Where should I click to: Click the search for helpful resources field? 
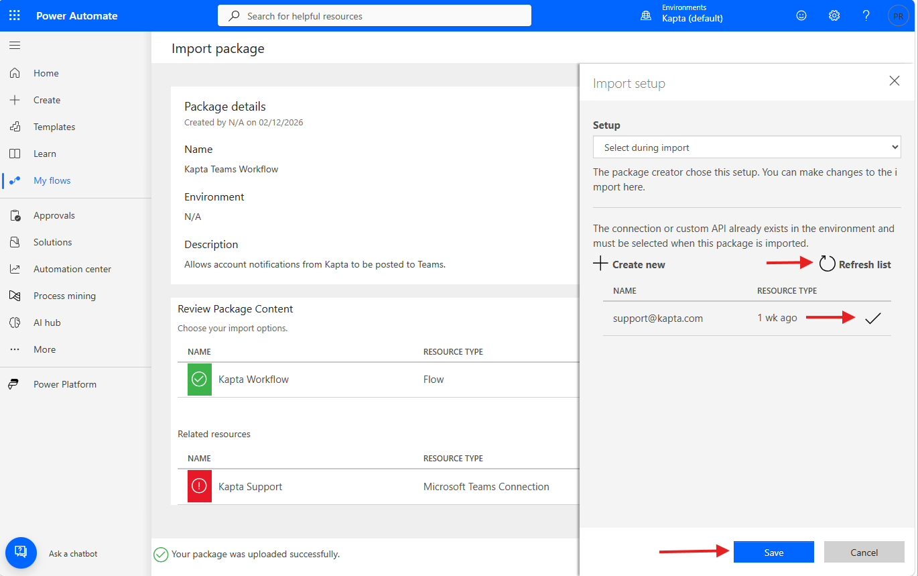tap(375, 15)
